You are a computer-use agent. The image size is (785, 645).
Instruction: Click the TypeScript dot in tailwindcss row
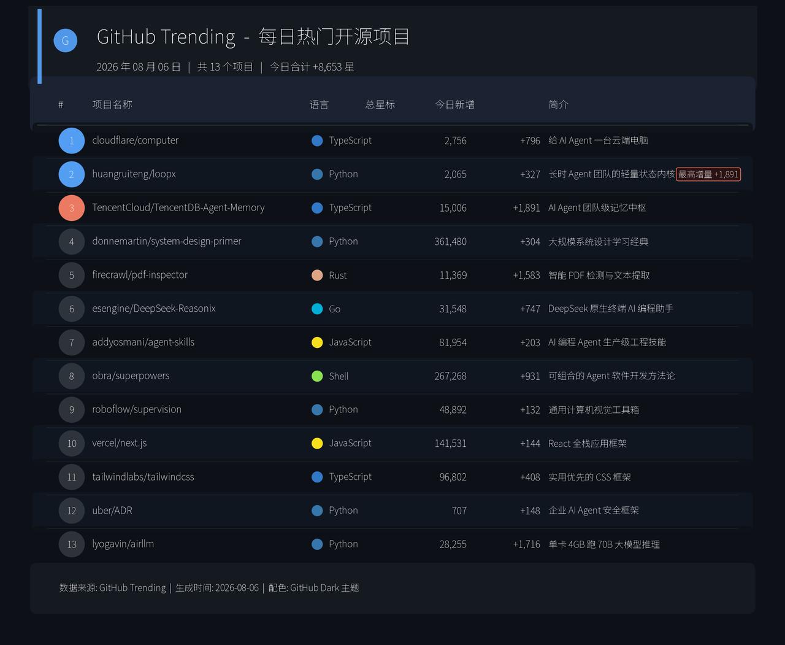coord(317,477)
